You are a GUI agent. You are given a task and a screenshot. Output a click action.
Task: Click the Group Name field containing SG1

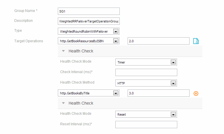click(x=89, y=11)
